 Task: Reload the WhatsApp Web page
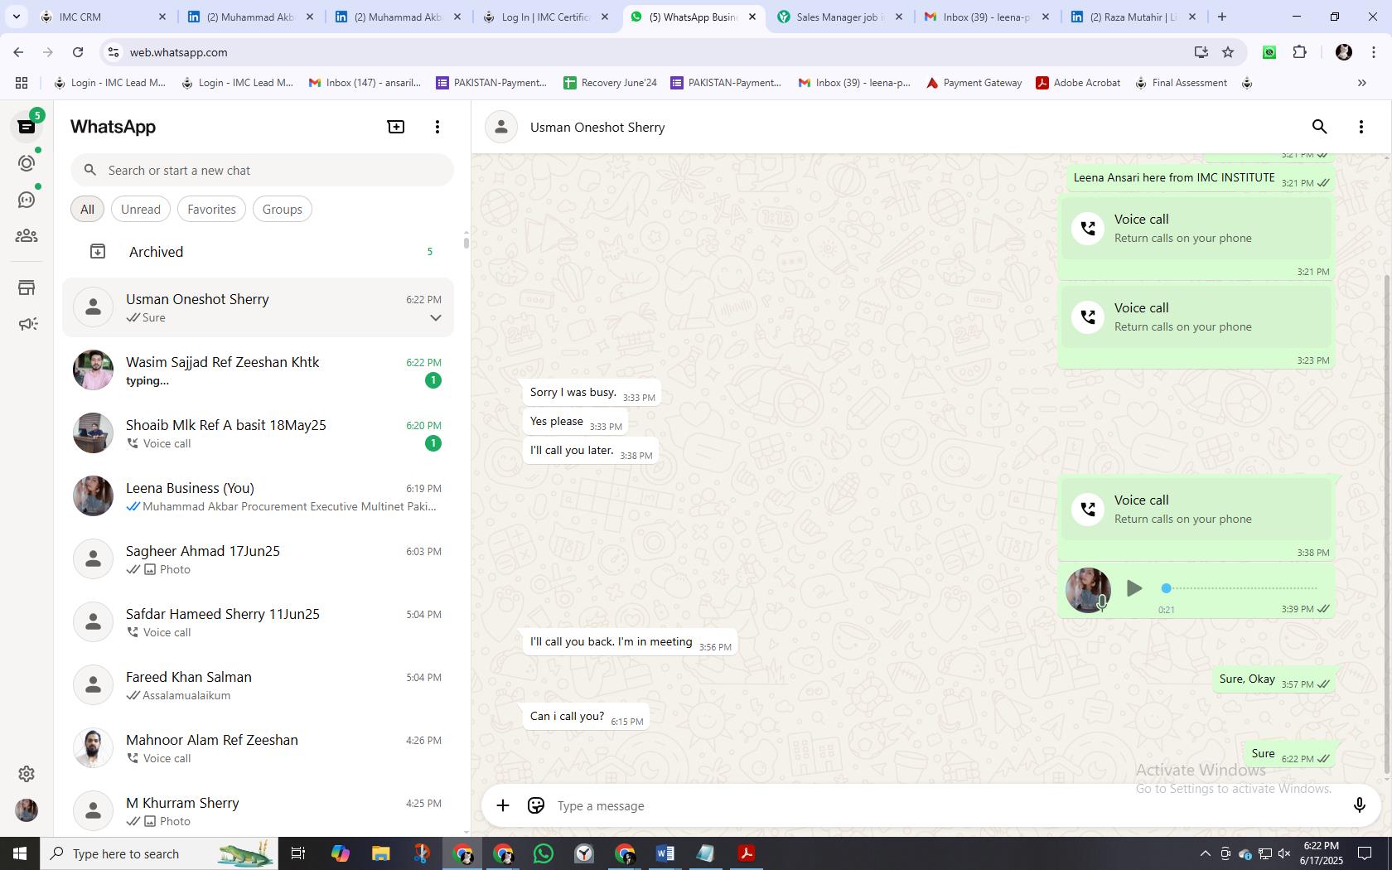[x=78, y=52]
